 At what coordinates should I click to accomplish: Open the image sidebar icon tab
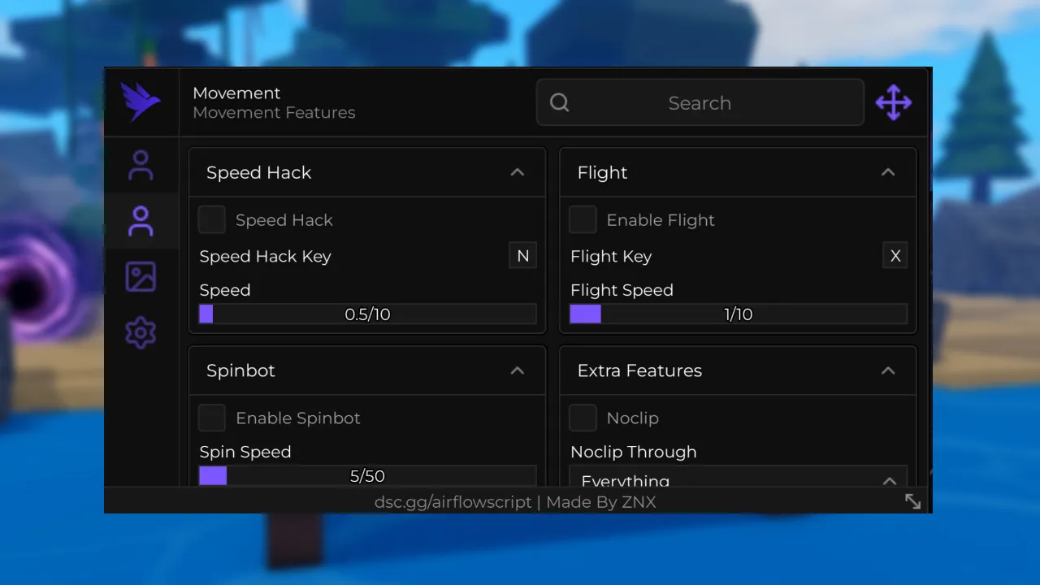(141, 277)
